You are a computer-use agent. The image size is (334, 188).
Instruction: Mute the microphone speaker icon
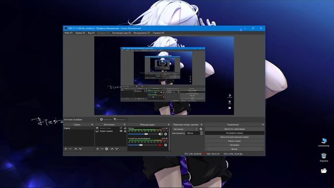click(x=160, y=134)
